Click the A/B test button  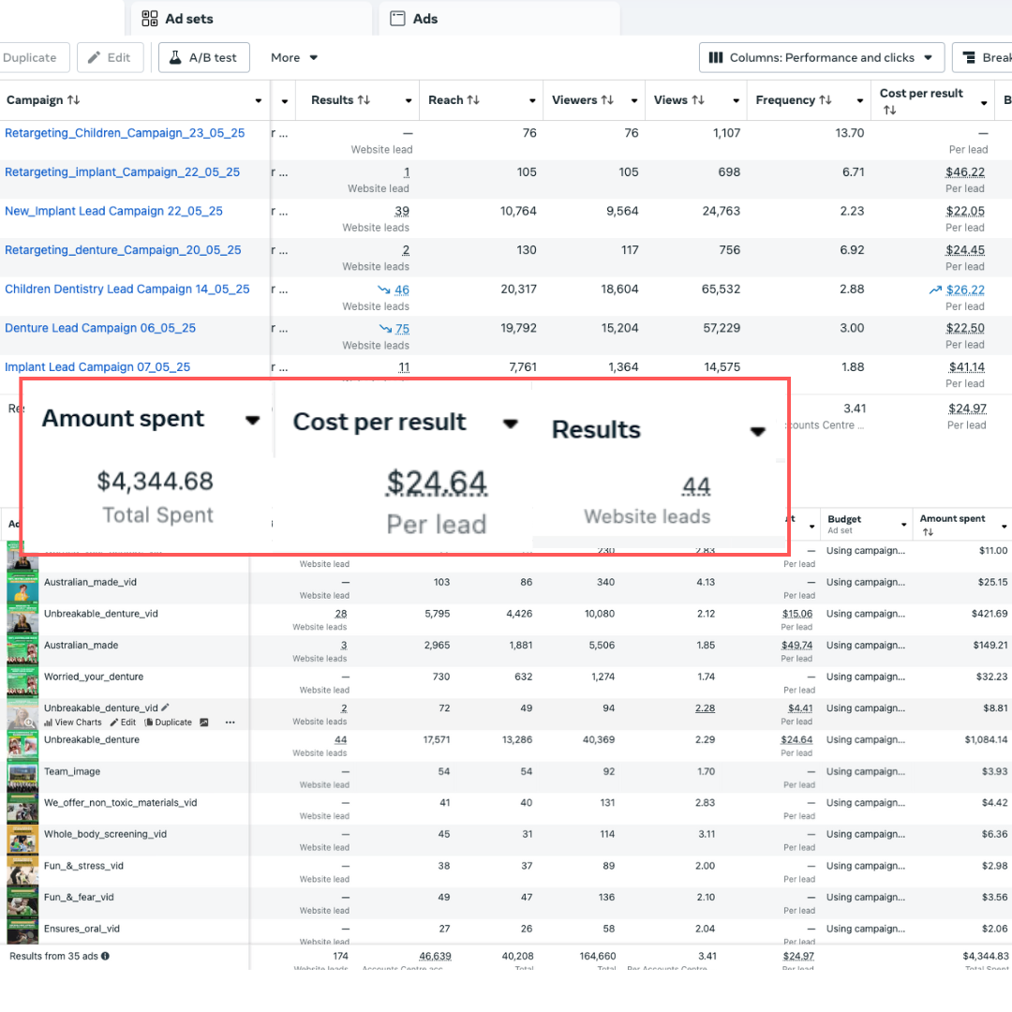[x=203, y=57]
